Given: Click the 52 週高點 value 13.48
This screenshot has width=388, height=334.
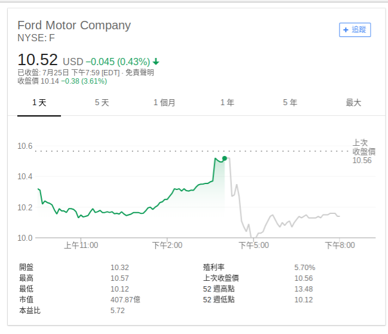Looking at the screenshot, I should (303, 289).
